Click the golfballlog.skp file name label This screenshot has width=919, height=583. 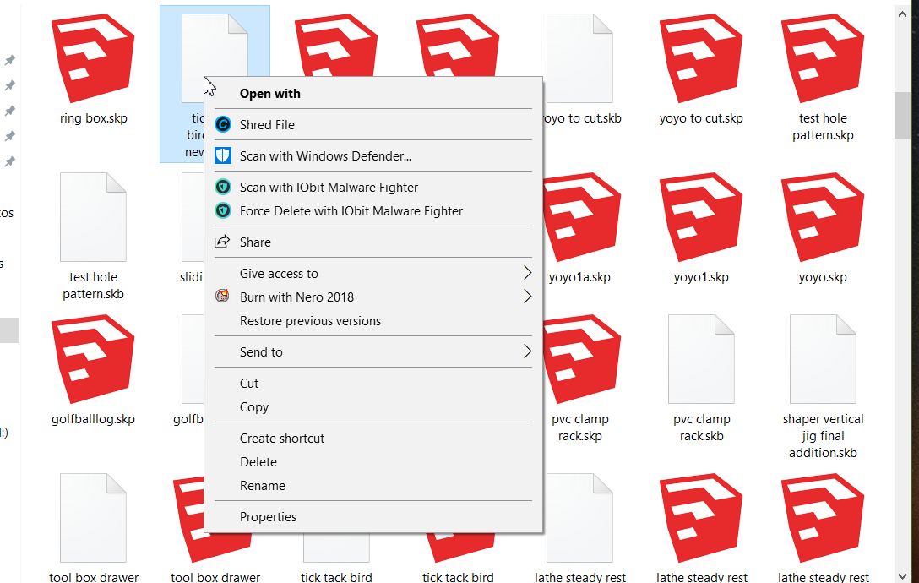point(93,419)
